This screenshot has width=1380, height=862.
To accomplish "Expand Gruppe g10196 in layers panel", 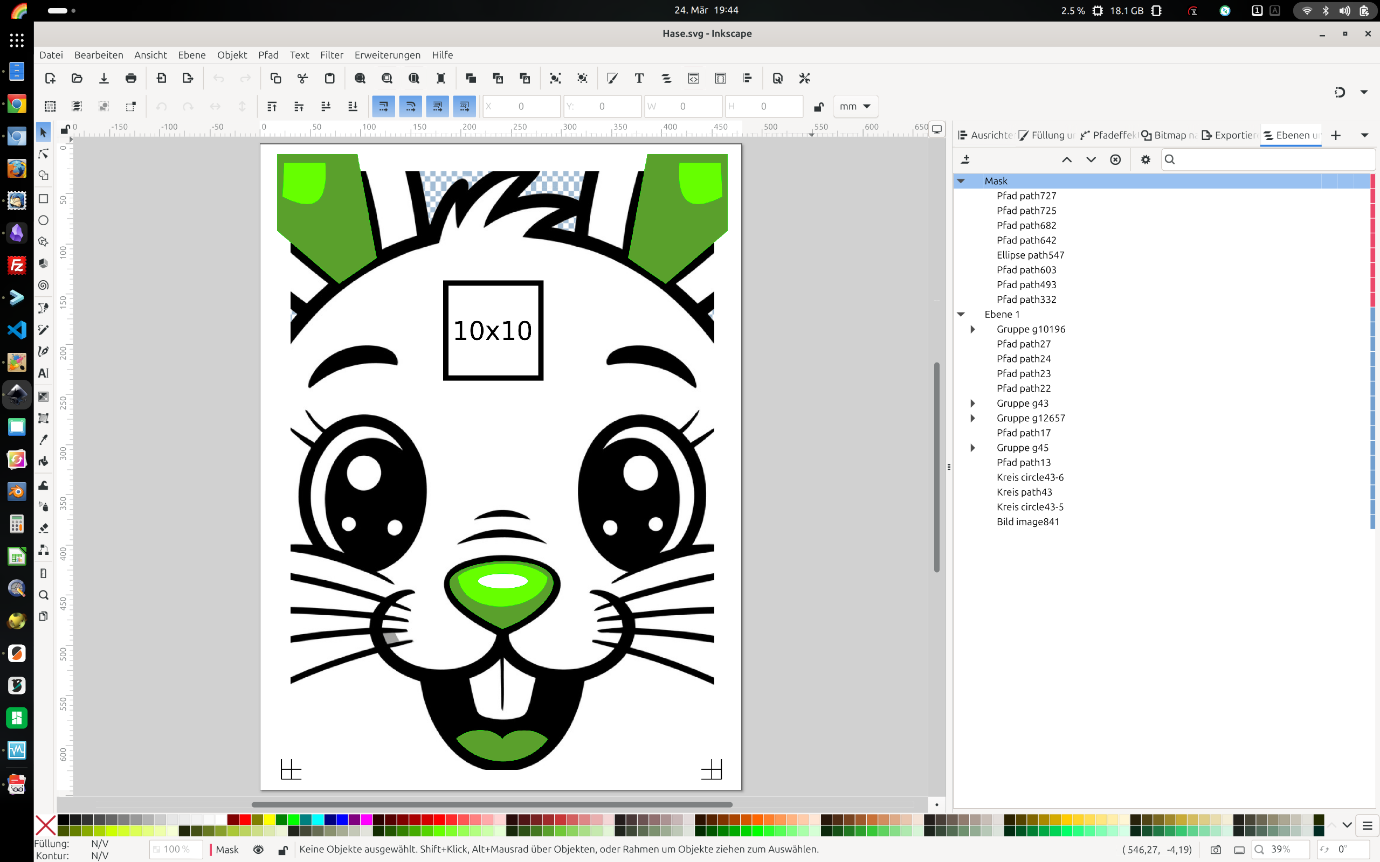I will tap(973, 329).
